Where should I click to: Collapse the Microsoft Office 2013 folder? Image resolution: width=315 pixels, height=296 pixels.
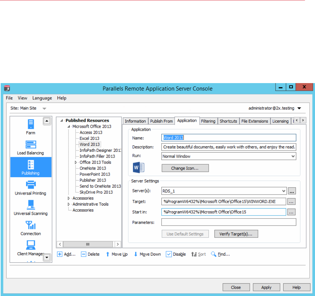point(69,126)
